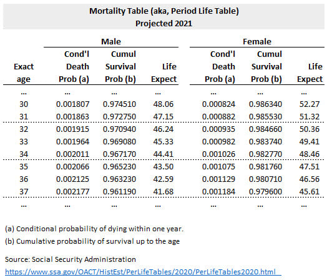Click footnote (a) about dying within one year
Screen dimensions: 327x280
click(x=94, y=229)
